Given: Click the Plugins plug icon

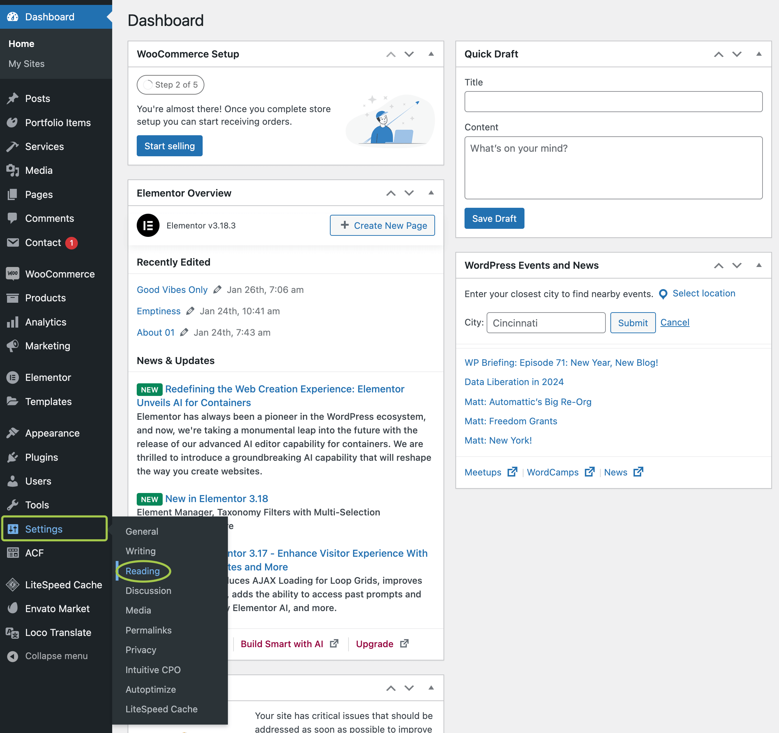Looking at the screenshot, I should (x=13, y=457).
